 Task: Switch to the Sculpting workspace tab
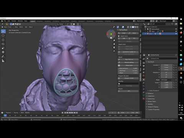coord(48,21)
